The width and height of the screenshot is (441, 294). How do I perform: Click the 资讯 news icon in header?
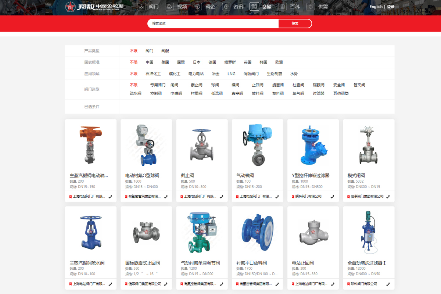226,7
